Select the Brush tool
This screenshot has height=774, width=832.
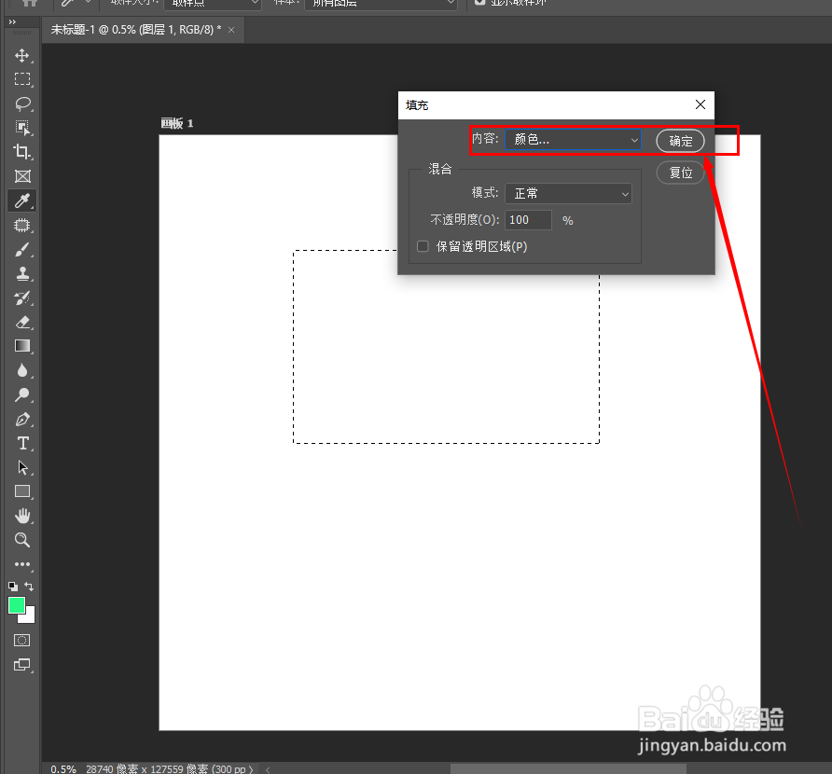(22, 249)
